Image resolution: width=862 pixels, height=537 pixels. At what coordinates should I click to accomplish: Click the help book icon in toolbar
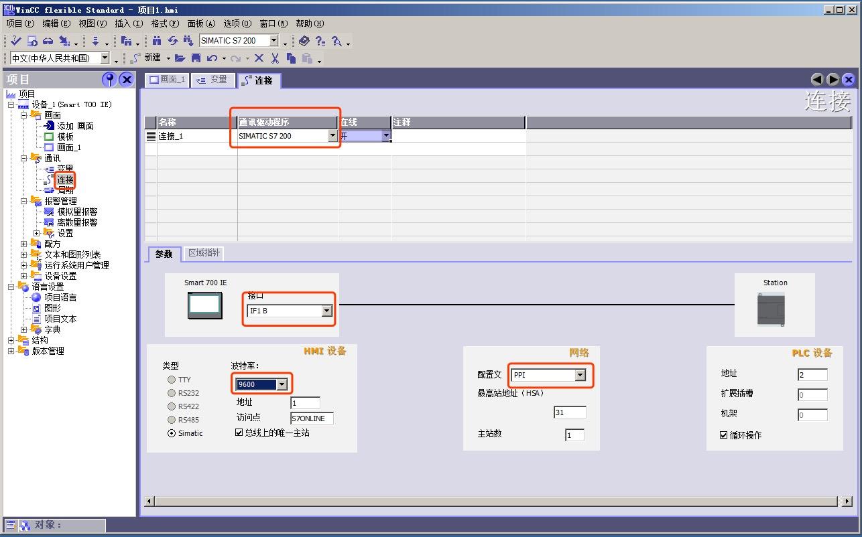[x=304, y=41]
